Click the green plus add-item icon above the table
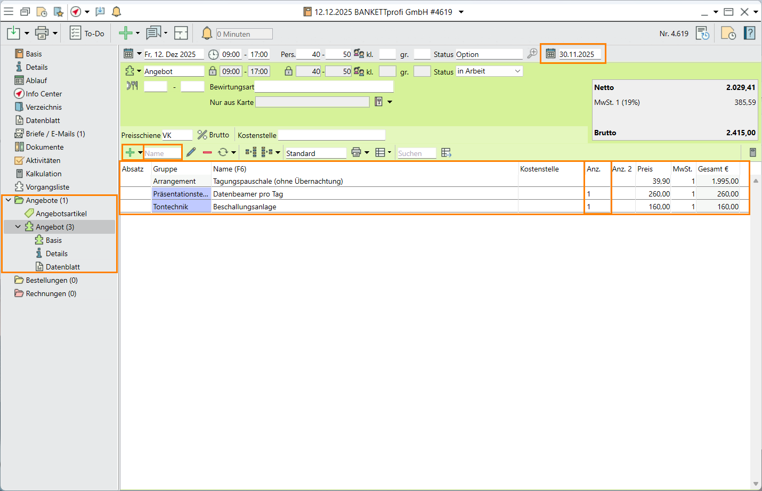This screenshot has height=491, width=762. tap(129, 152)
